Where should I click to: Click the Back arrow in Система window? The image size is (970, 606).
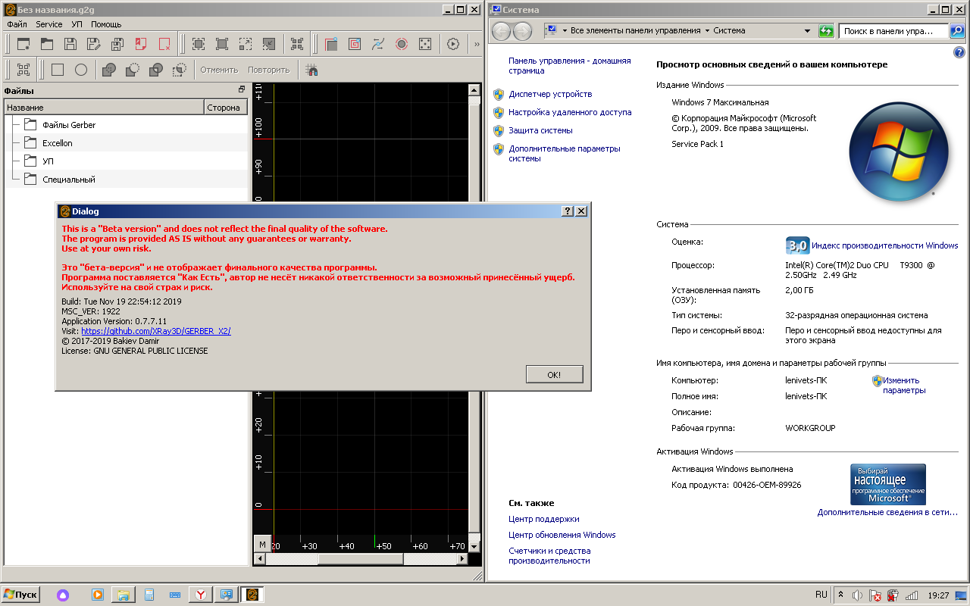point(502,31)
